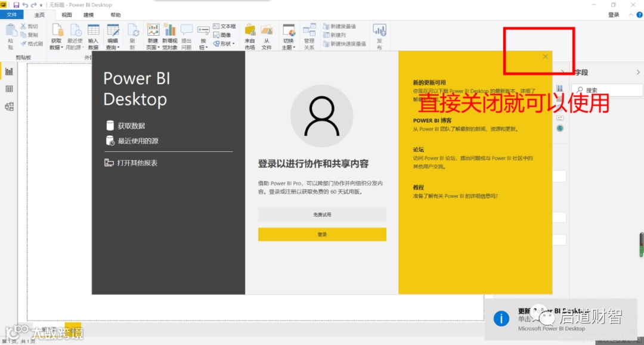
Task: Open the 切换主题 theme dropdown
Action: [289, 36]
